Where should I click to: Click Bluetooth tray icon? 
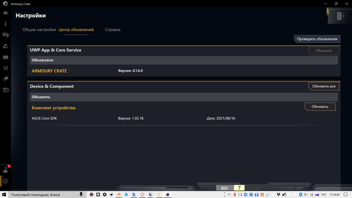[x=301, y=194]
